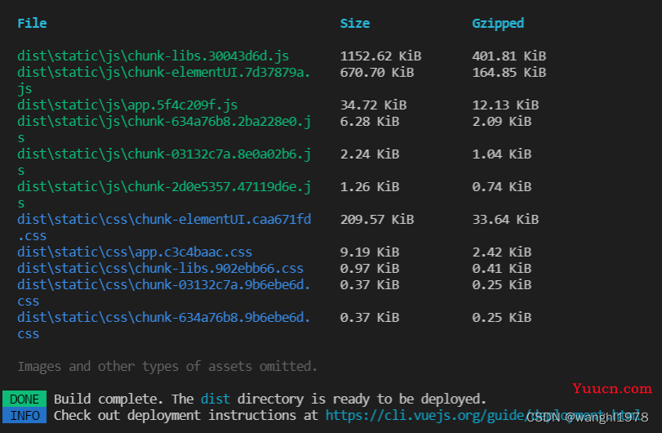Click the chunk-elementUI.7d37879a.js file path
The width and height of the screenshot is (662, 433).
[164, 81]
